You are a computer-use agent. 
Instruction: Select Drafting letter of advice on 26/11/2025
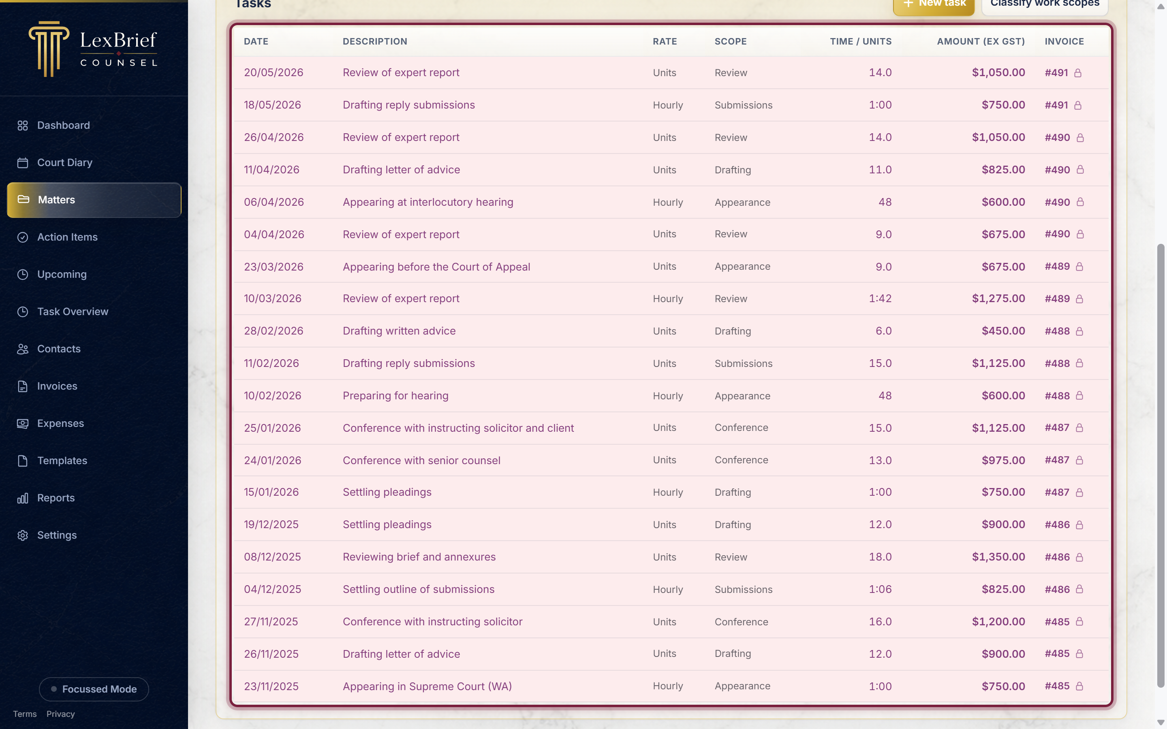(401, 654)
